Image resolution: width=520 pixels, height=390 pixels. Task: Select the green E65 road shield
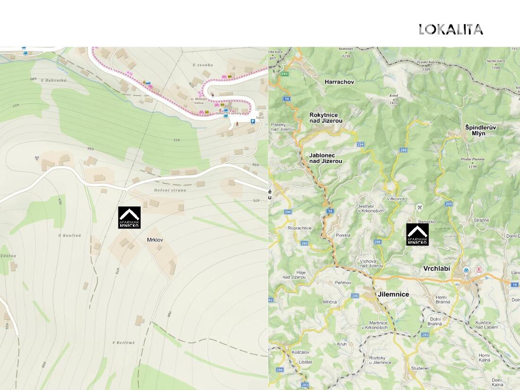pos(284,74)
